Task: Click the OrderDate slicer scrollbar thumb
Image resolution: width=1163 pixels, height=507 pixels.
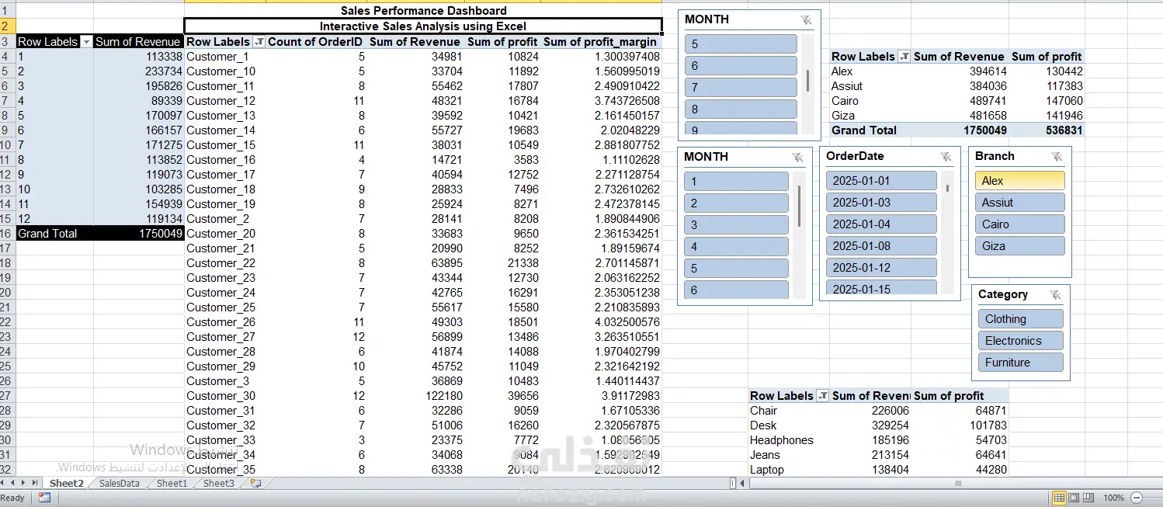Action: 947,187
